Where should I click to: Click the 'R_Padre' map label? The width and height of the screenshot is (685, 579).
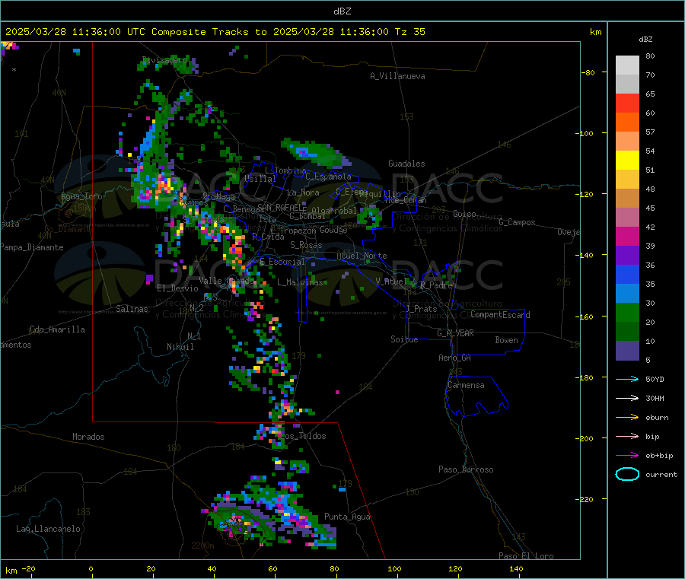click(x=436, y=285)
